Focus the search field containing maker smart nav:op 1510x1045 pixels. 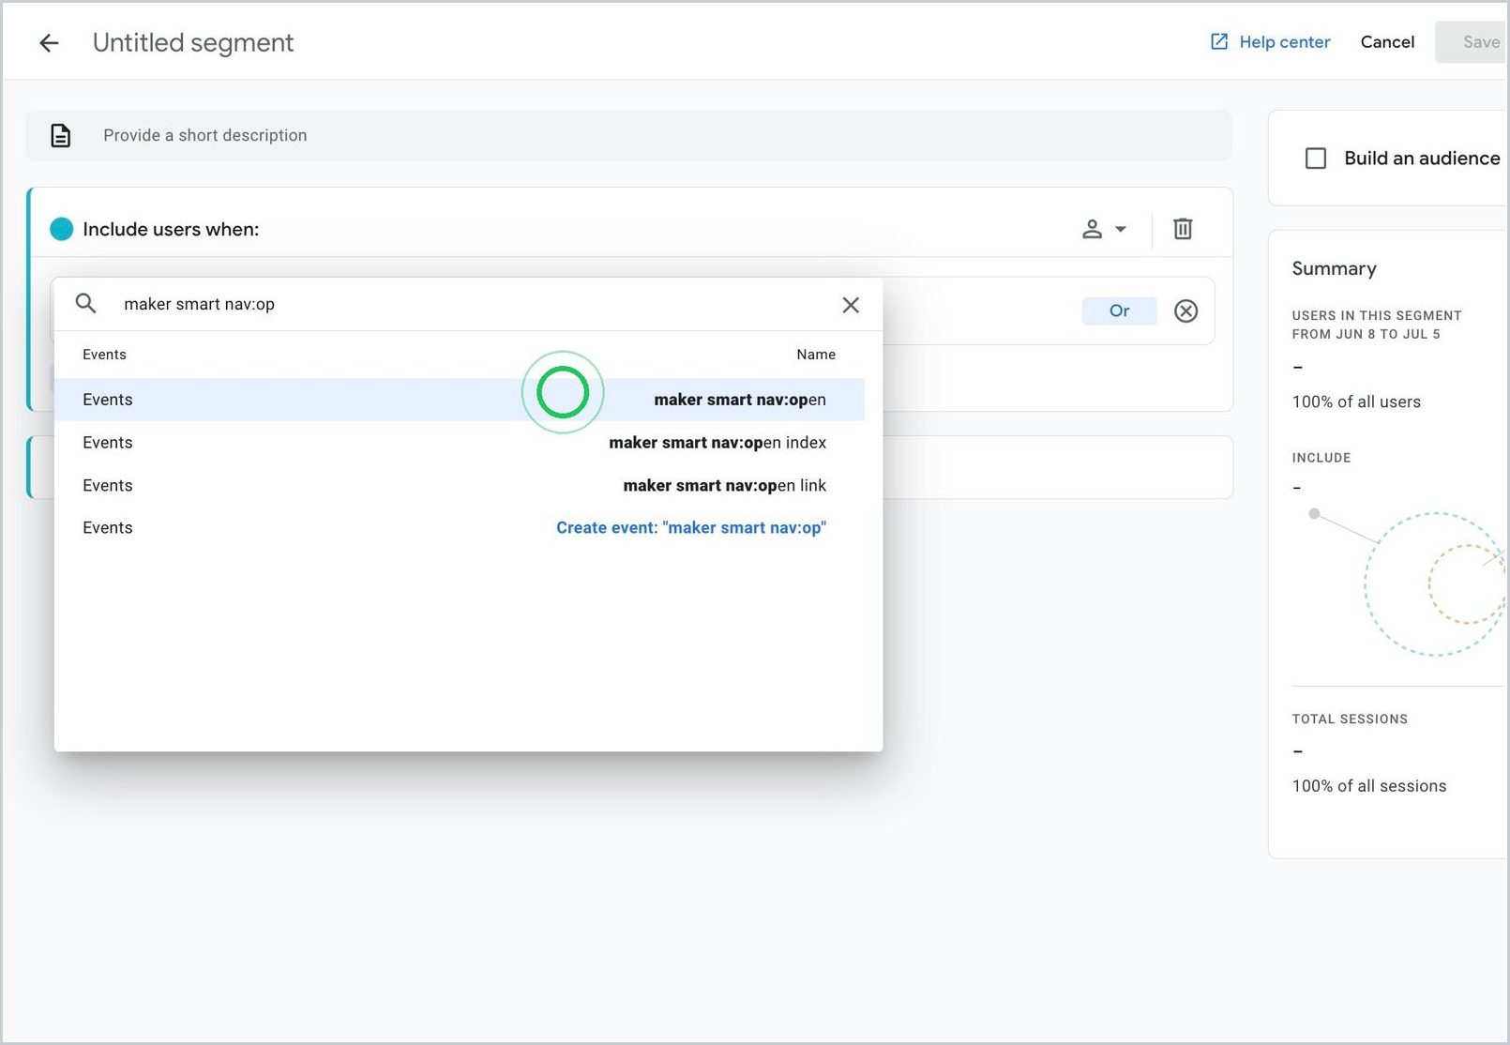coord(469,304)
